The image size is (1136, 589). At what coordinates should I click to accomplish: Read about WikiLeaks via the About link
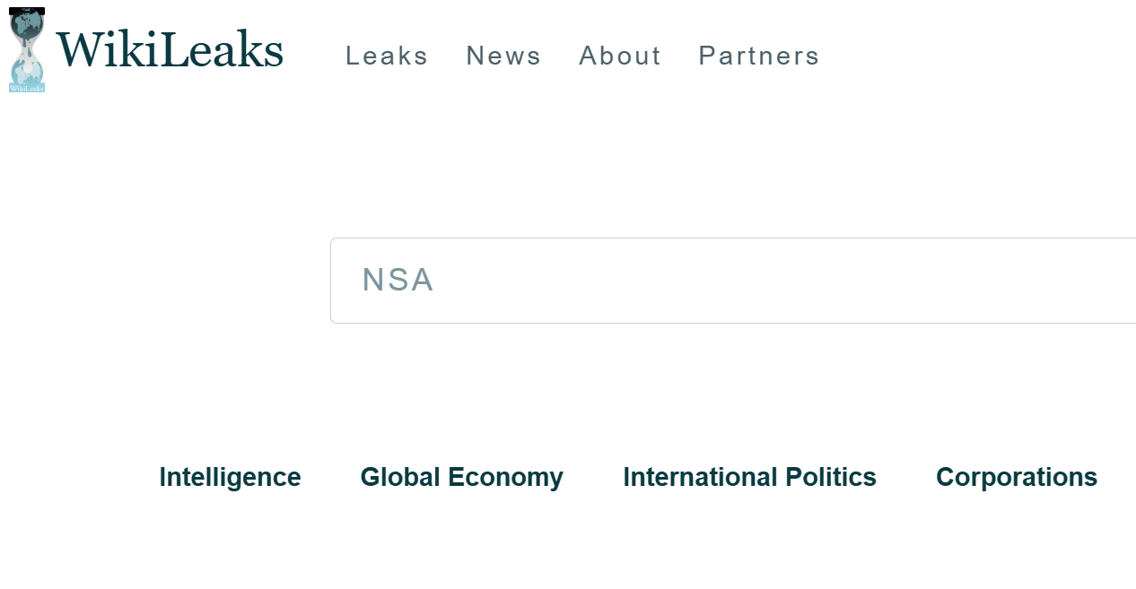coord(620,56)
